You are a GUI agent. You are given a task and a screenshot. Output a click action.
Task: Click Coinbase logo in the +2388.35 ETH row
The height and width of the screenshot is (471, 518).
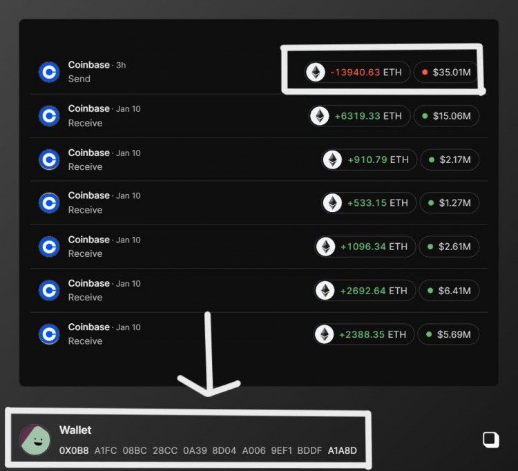(x=49, y=334)
